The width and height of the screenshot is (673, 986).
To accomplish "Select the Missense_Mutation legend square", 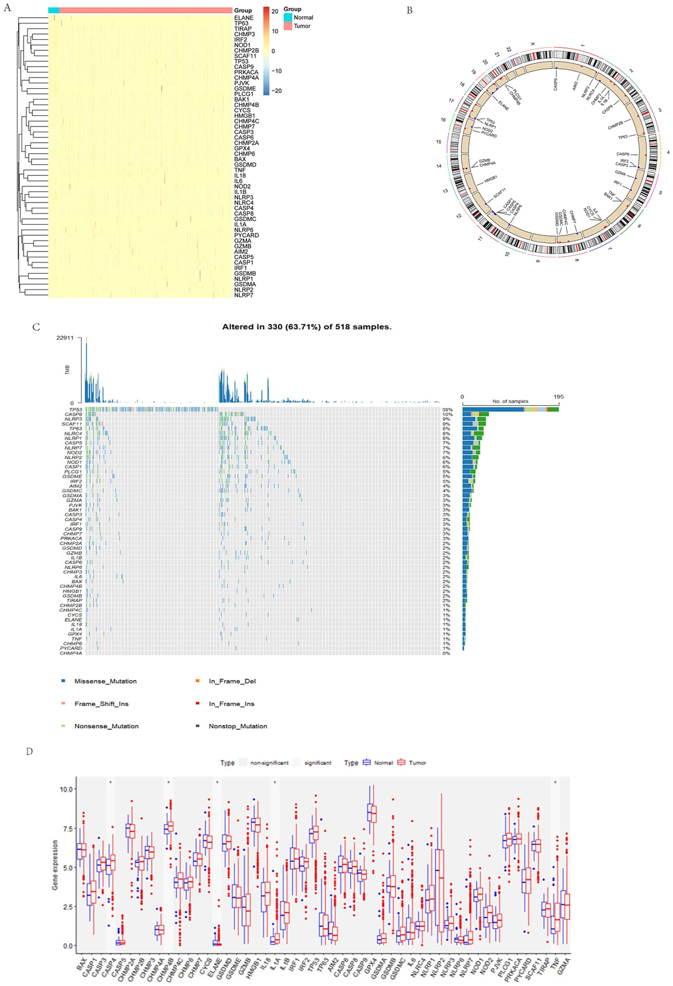I will 64,681.
